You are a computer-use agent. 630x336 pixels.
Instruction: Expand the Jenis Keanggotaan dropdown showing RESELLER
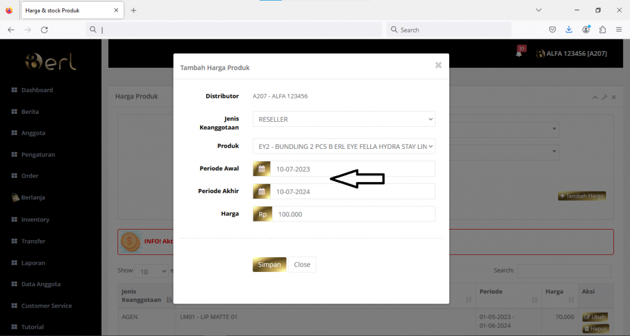pos(343,119)
